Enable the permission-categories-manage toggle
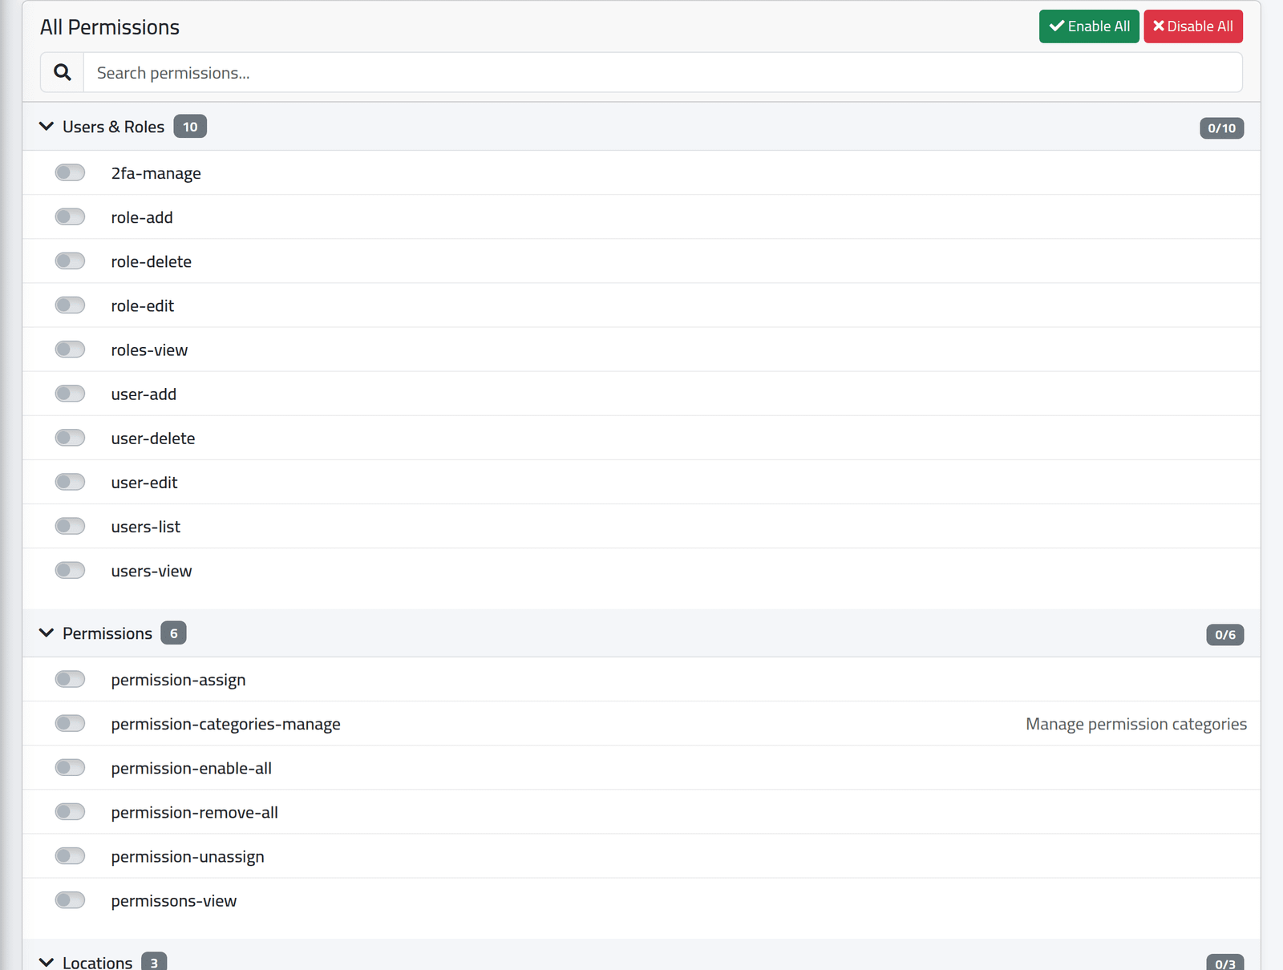This screenshot has width=1283, height=970. click(70, 723)
